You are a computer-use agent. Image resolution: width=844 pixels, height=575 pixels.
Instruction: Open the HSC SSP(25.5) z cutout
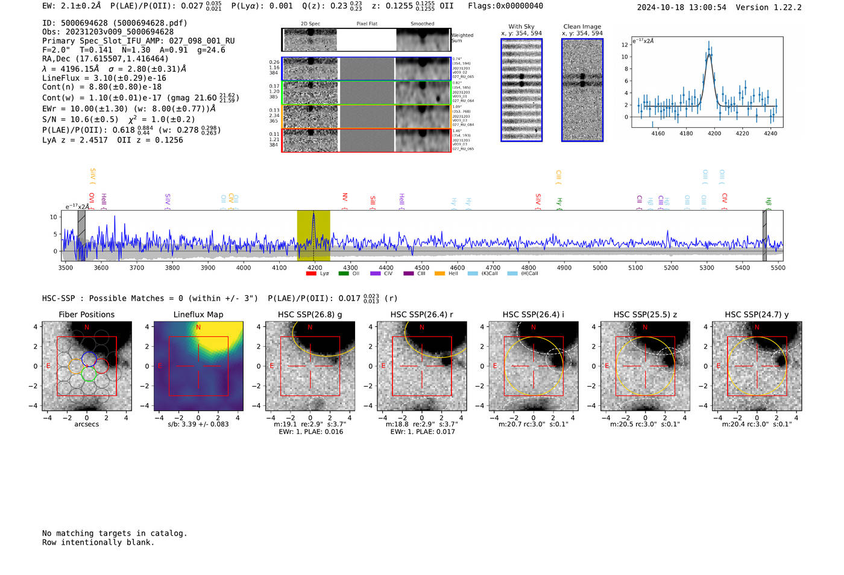coord(645,366)
